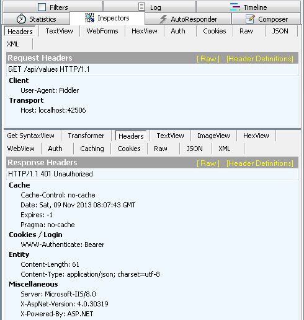Select Cache-Control: no-cache header
Viewport: 304px width, 320px height.
[x=58, y=195]
